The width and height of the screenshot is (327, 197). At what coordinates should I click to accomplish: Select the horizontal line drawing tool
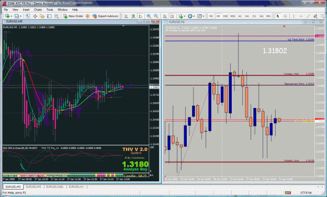click(301, 16)
